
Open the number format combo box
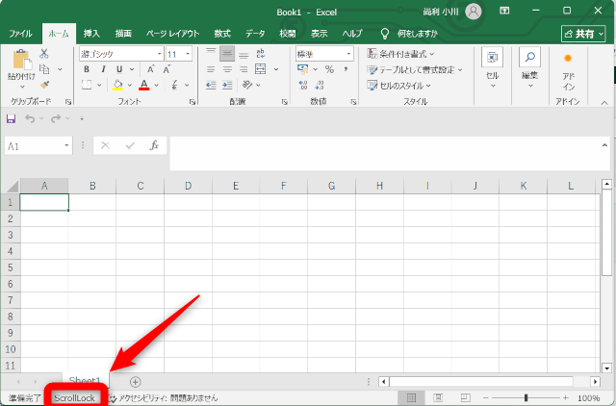click(324, 54)
